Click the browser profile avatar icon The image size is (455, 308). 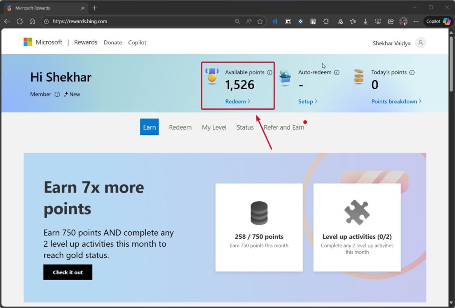pyautogui.click(x=403, y=21)
